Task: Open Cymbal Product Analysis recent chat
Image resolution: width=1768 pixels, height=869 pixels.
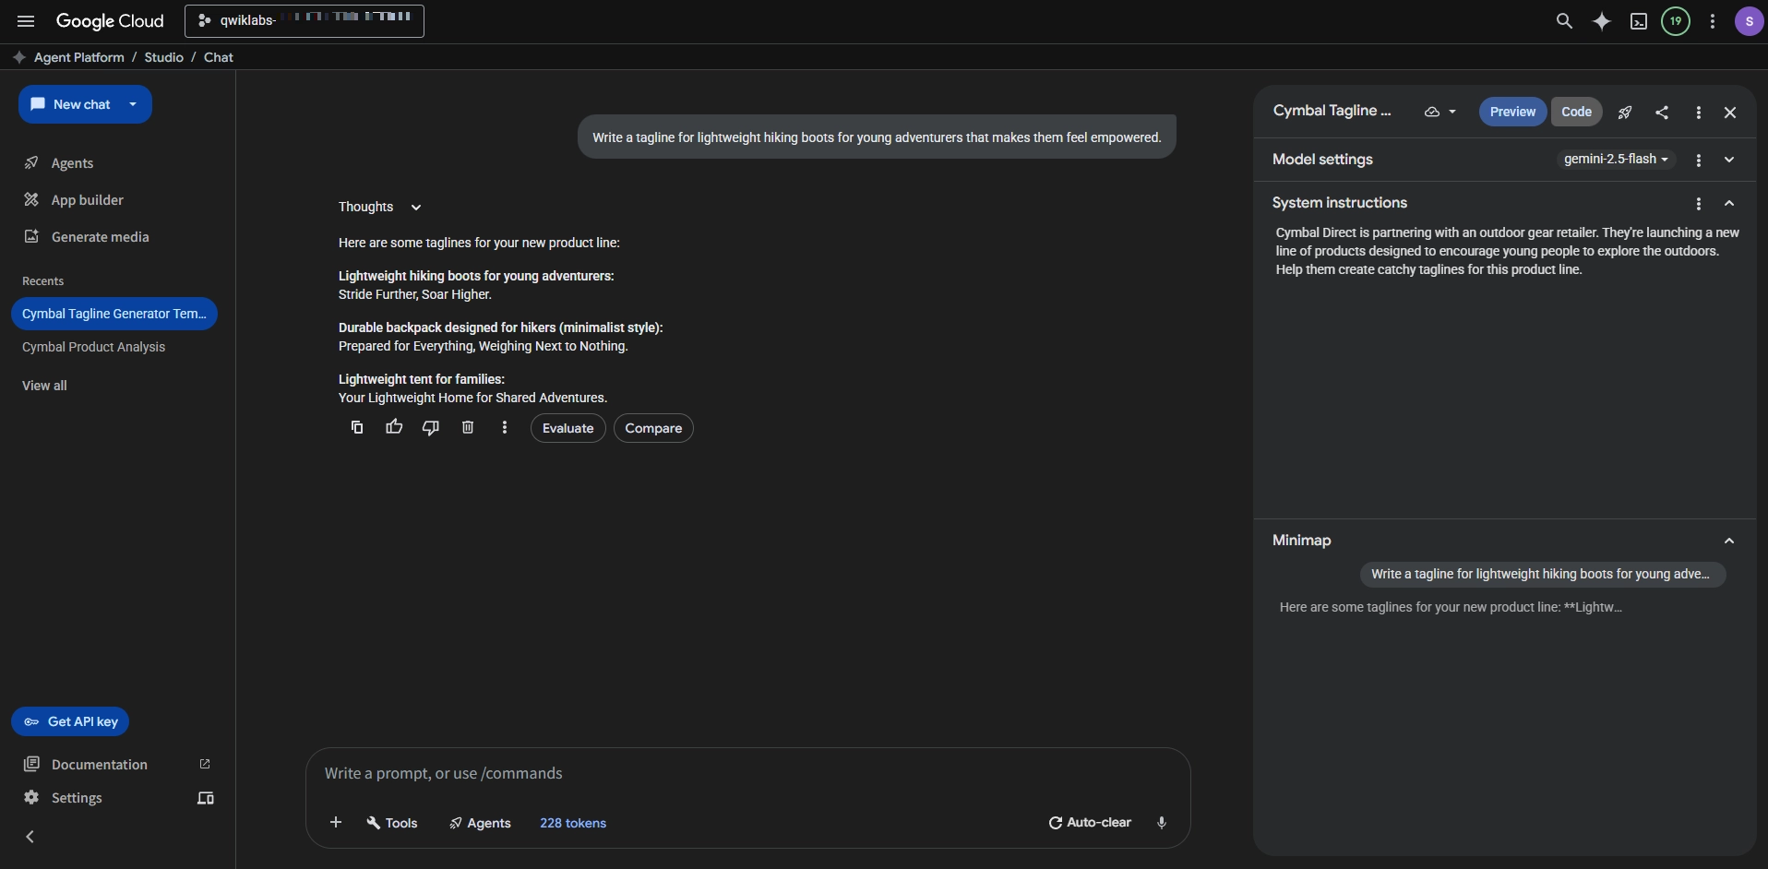Action: (93, 347)
